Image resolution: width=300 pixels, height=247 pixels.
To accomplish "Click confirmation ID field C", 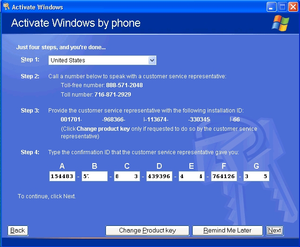I will [127, 176].
